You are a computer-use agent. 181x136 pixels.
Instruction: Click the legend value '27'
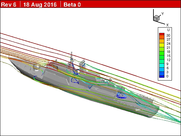(x=168, y=39)
